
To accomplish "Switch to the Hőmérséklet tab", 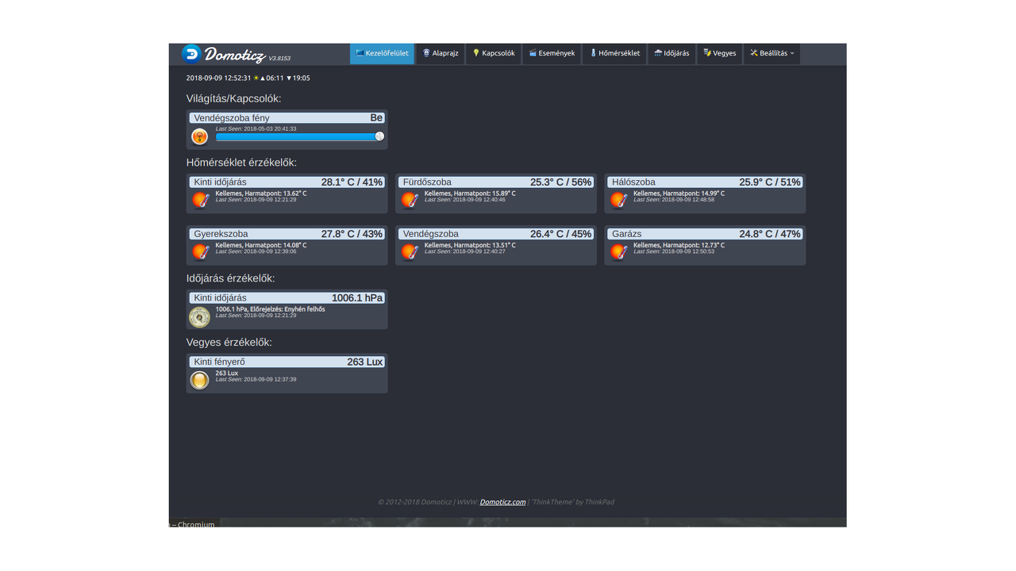I will 614,53.
